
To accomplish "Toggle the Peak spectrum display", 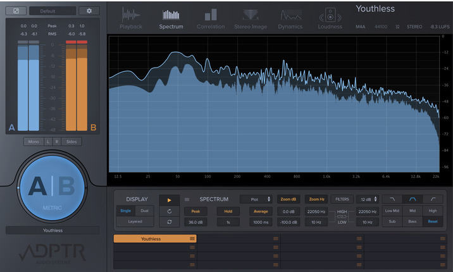I will click(x=195, y=211).
